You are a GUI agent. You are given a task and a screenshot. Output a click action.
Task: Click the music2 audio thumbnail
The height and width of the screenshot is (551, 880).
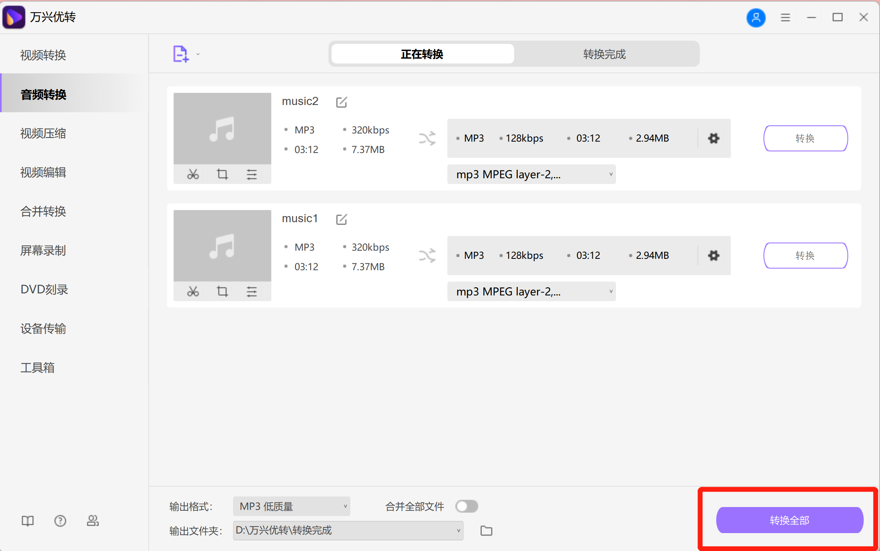coord(222,129)
